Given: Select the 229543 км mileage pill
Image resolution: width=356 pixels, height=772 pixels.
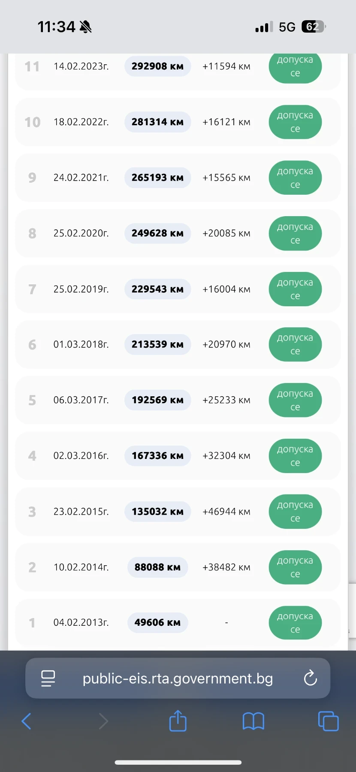Looking at the screenshot, I should click(157, 289).
